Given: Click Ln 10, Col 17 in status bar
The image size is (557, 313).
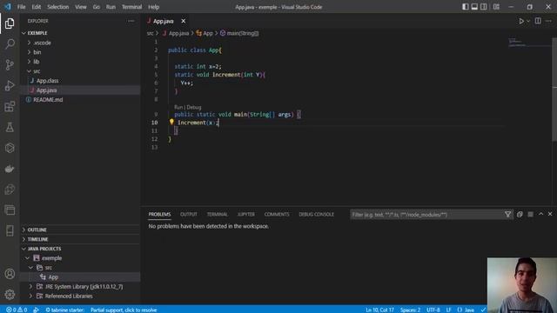Looking at the screenshot, I should pyautogui.click(x=379, y=310).
